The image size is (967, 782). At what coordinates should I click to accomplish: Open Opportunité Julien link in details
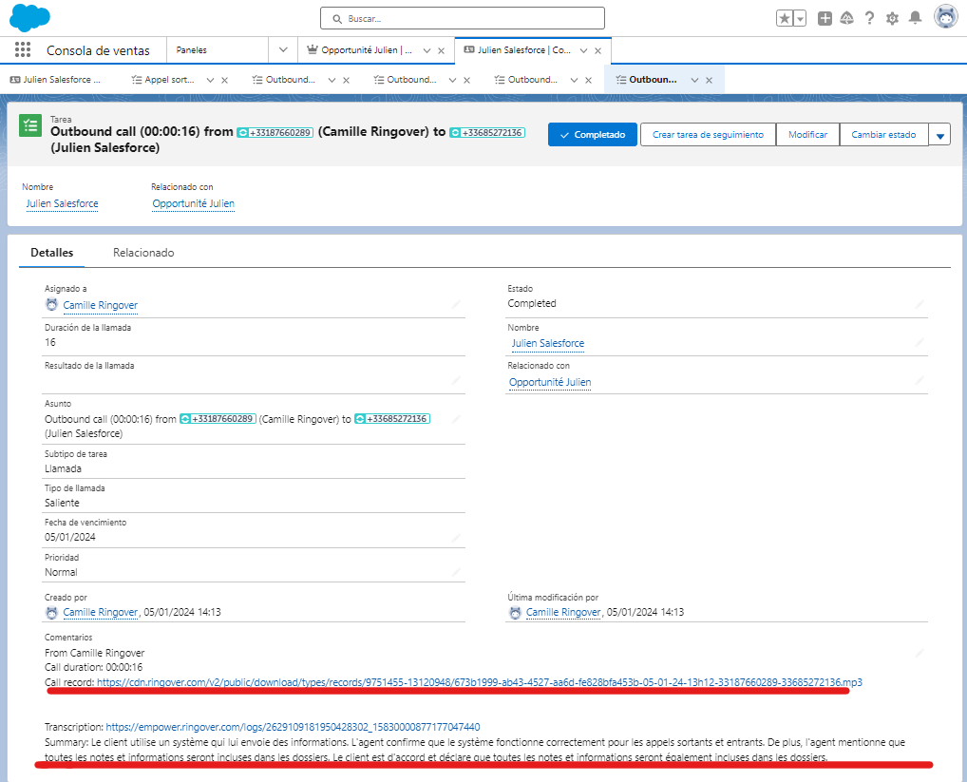point(550,382)
